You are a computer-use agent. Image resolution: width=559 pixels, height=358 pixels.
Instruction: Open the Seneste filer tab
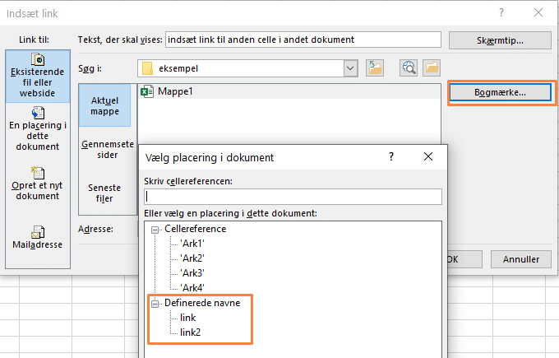tap(104, 193)
